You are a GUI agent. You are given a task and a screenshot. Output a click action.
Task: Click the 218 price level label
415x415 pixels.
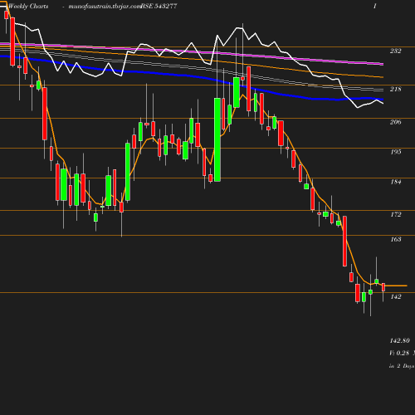tap(395, 89)
